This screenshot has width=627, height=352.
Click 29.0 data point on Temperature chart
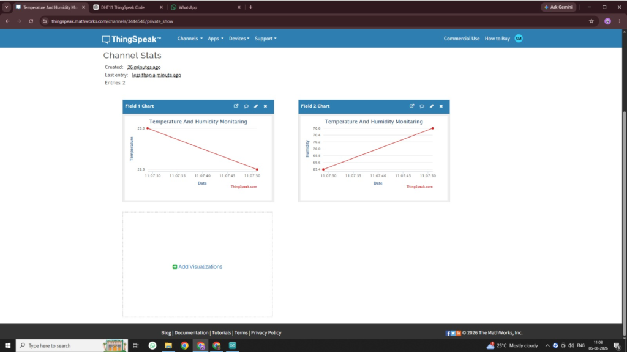[x=148, y=128]
